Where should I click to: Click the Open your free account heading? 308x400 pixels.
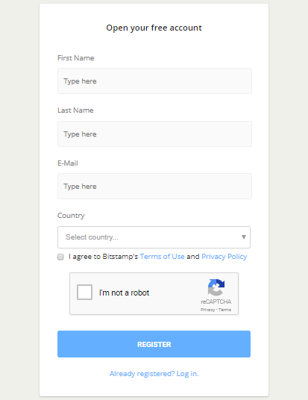click(154, 28)
